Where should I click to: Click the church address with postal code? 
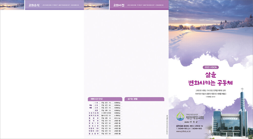coord(189,126)
